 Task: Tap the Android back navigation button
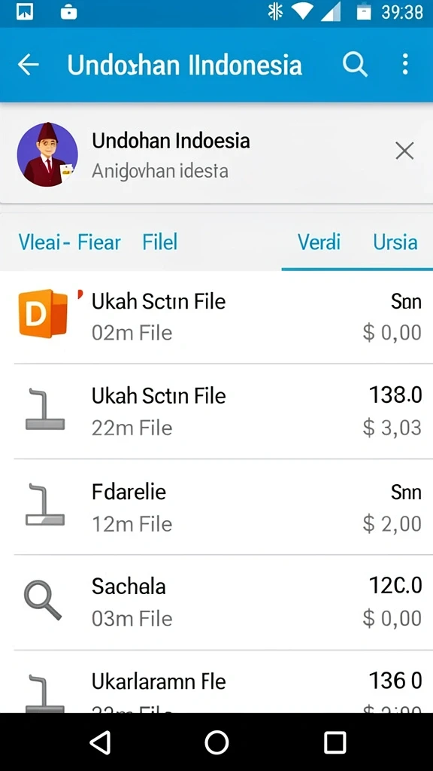100,742
